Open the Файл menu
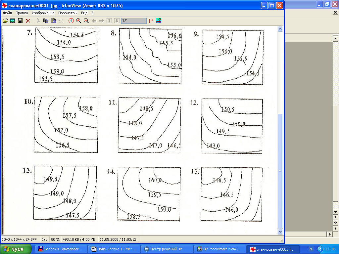 [7, 13]
